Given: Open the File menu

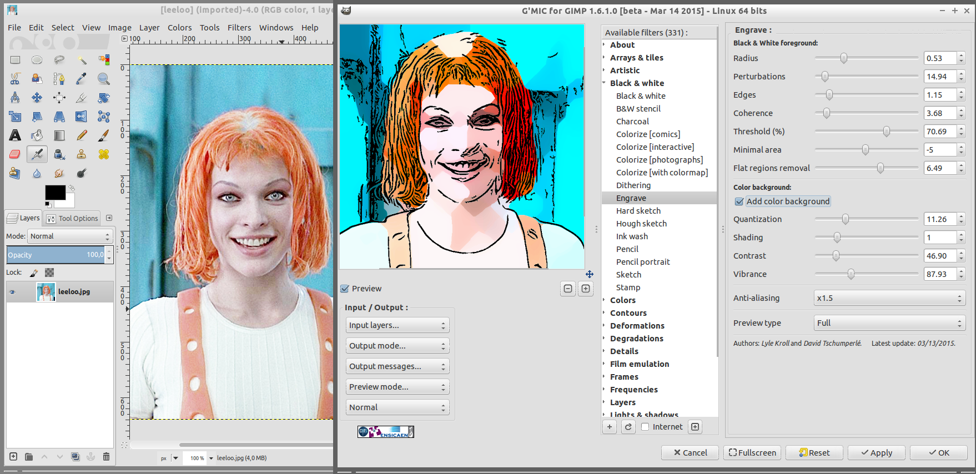Looking at the screenshot, I should [14, 28].
